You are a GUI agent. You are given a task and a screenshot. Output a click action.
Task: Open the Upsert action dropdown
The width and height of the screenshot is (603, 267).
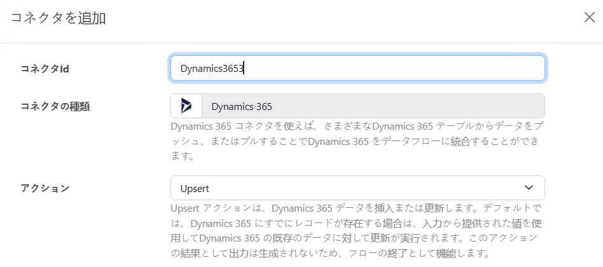point(357,188)
